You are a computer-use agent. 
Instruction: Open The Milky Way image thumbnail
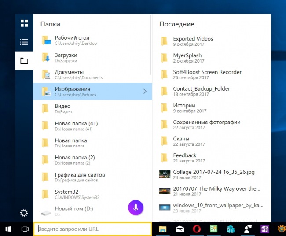(x=165, y=191)
